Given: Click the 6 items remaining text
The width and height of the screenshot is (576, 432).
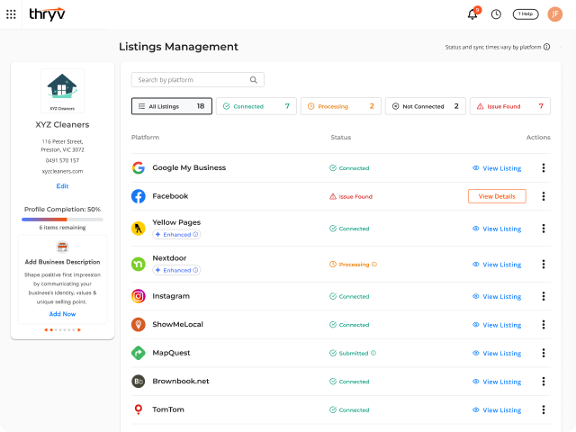Looking at the screenshot, I should [x=62, y=228].
